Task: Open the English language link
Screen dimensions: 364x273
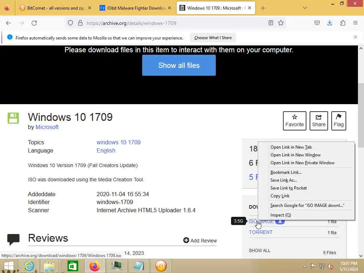Action: pos(106,150)
